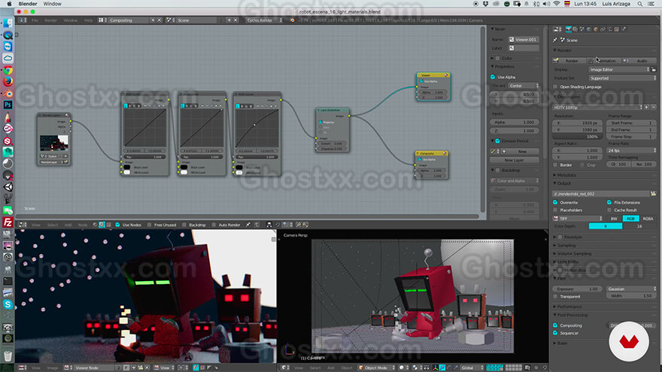Select RGBA color mode button
Viewport: 662px width, 372px height.
(x=648, y=219)
